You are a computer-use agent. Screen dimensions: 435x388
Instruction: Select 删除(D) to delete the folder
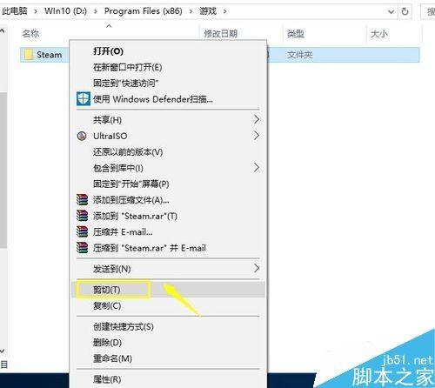[x=168, y=343]
